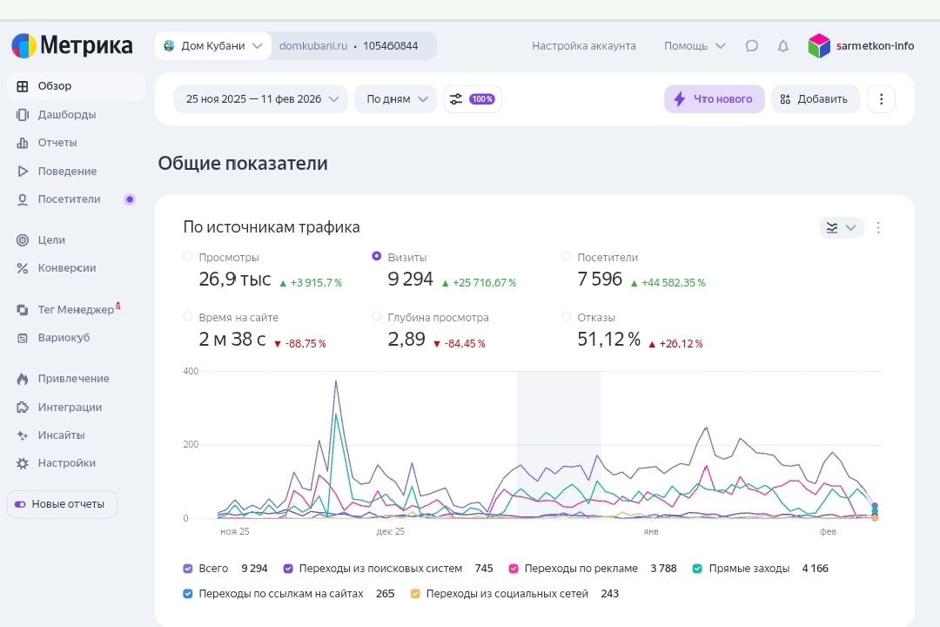Click the notifications bell icon
Viewport: 940px width, 627px height.
pos(783,46)
